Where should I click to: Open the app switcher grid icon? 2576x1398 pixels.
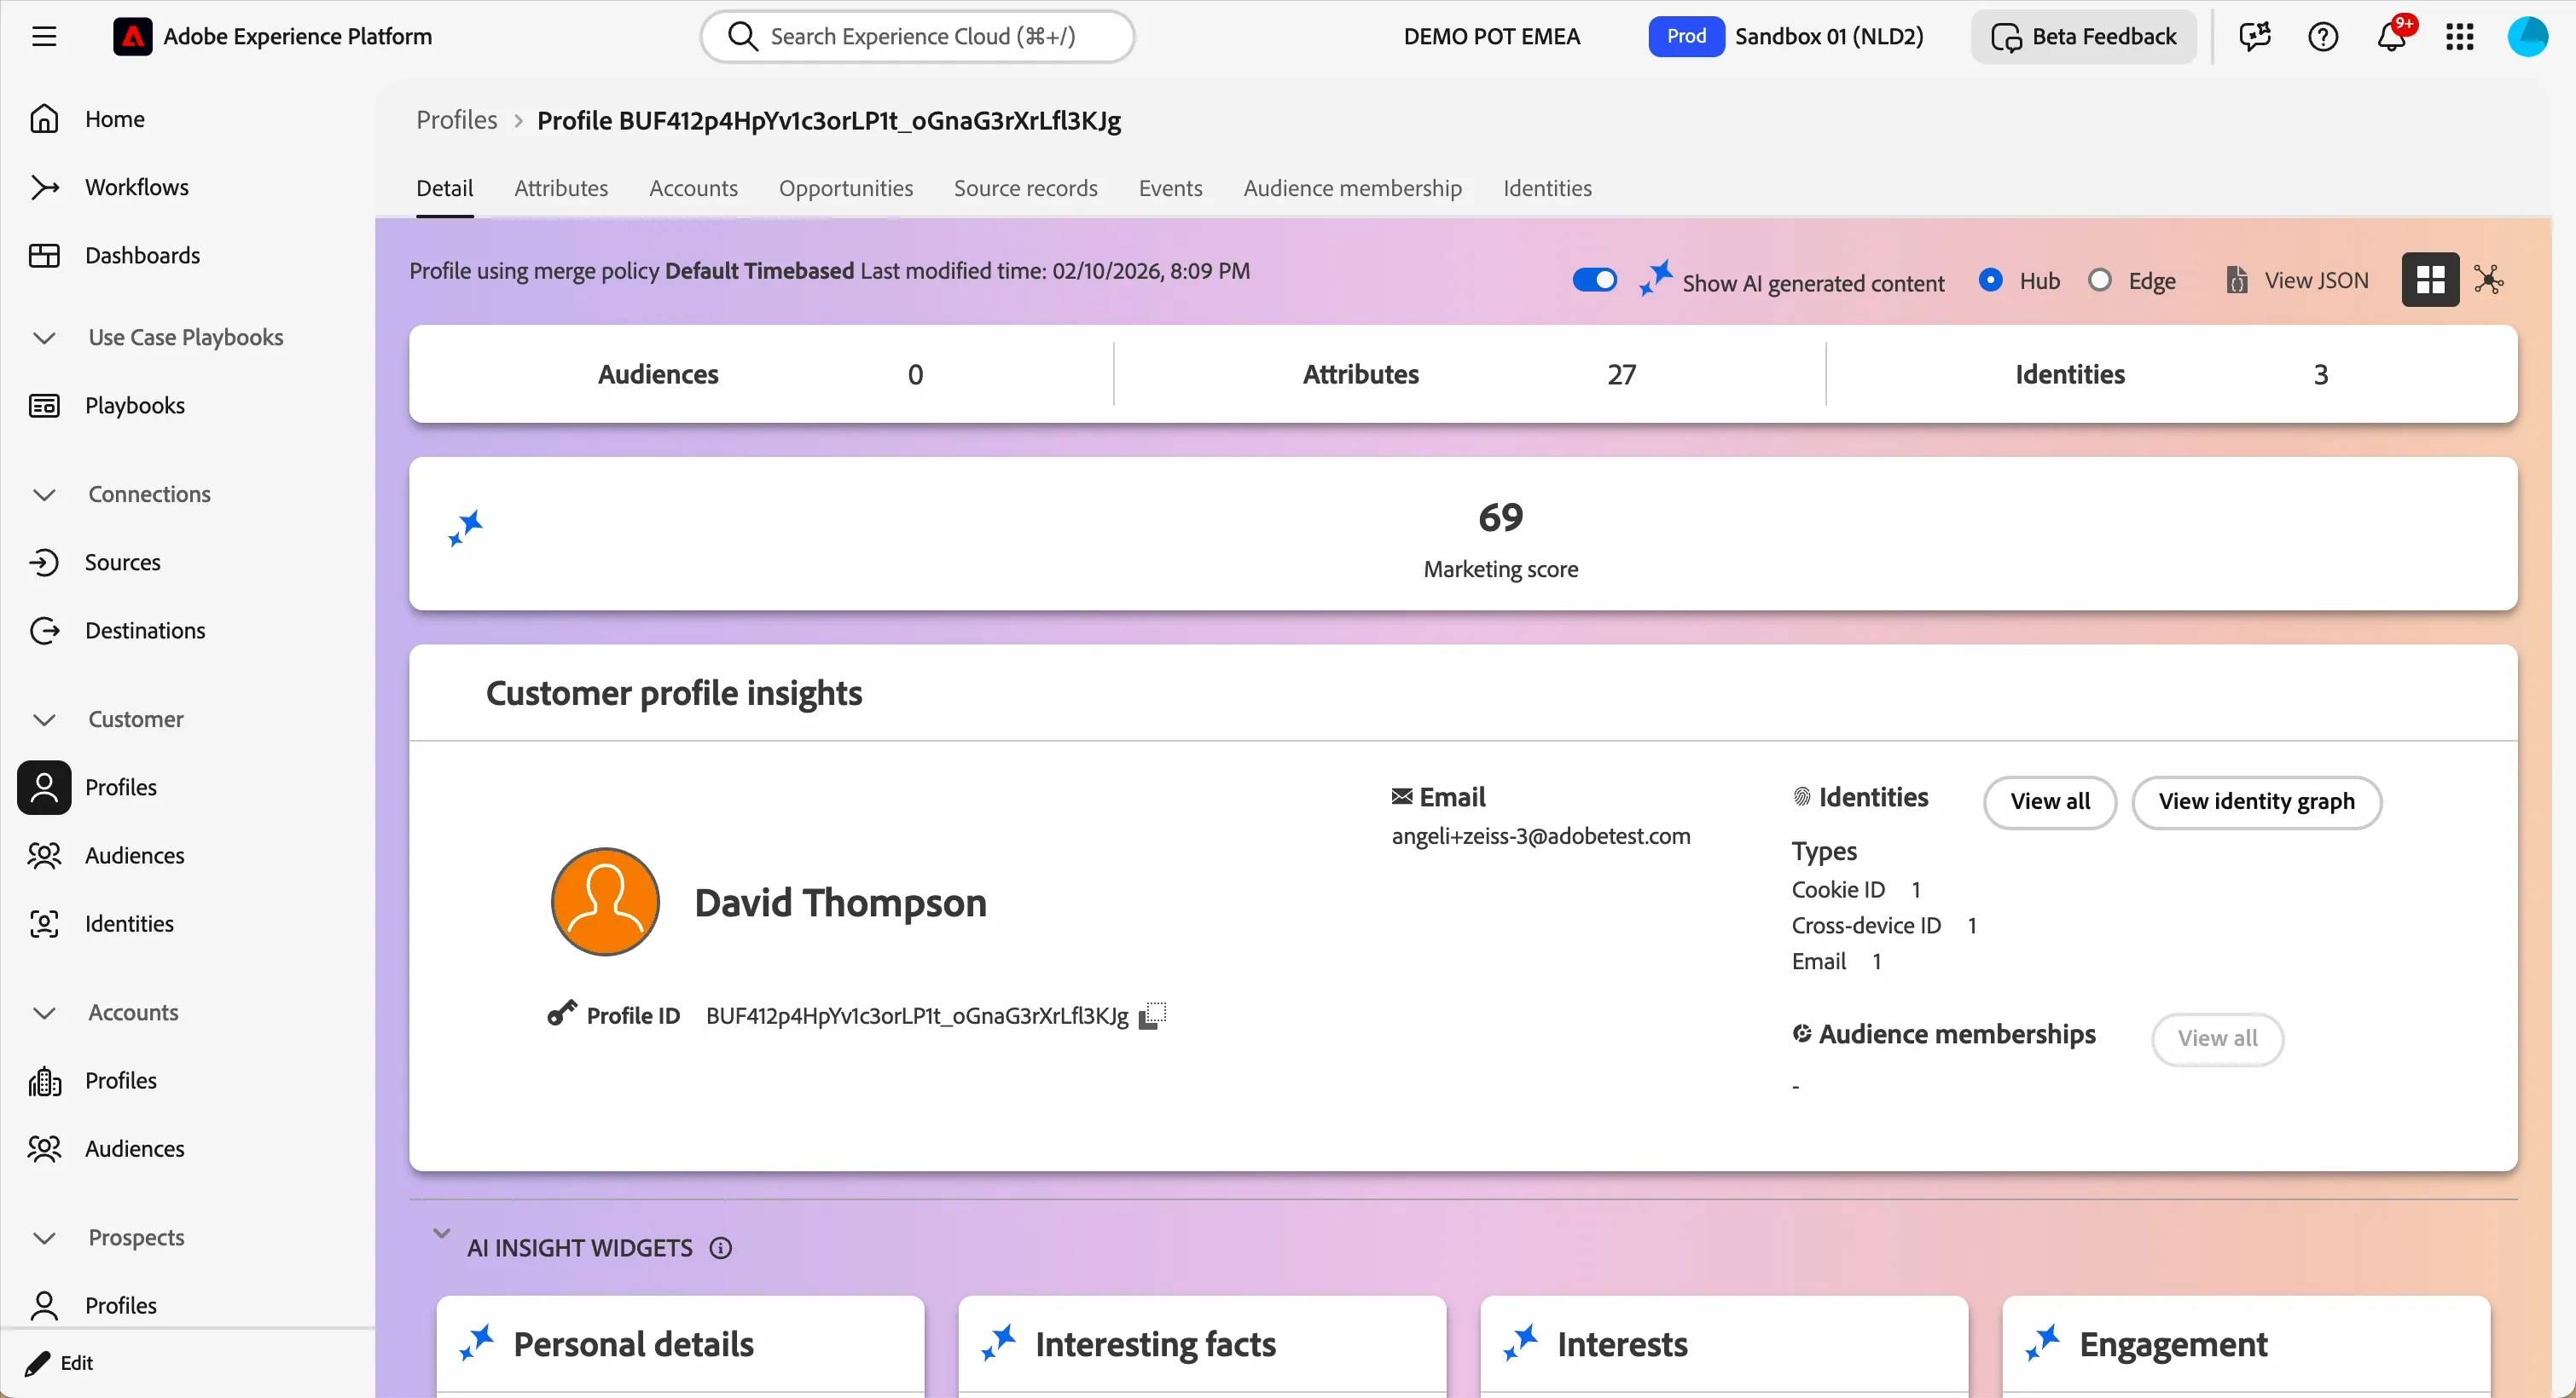coord(2460,37)
